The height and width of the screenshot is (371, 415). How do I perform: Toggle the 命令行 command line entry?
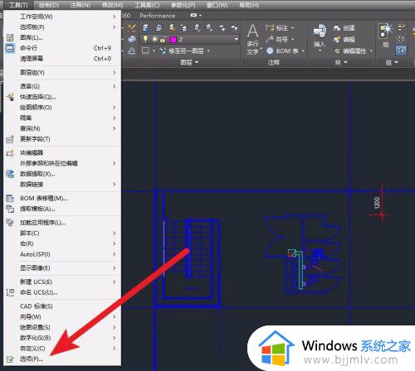pyautogui.click(x=62, y=48)
